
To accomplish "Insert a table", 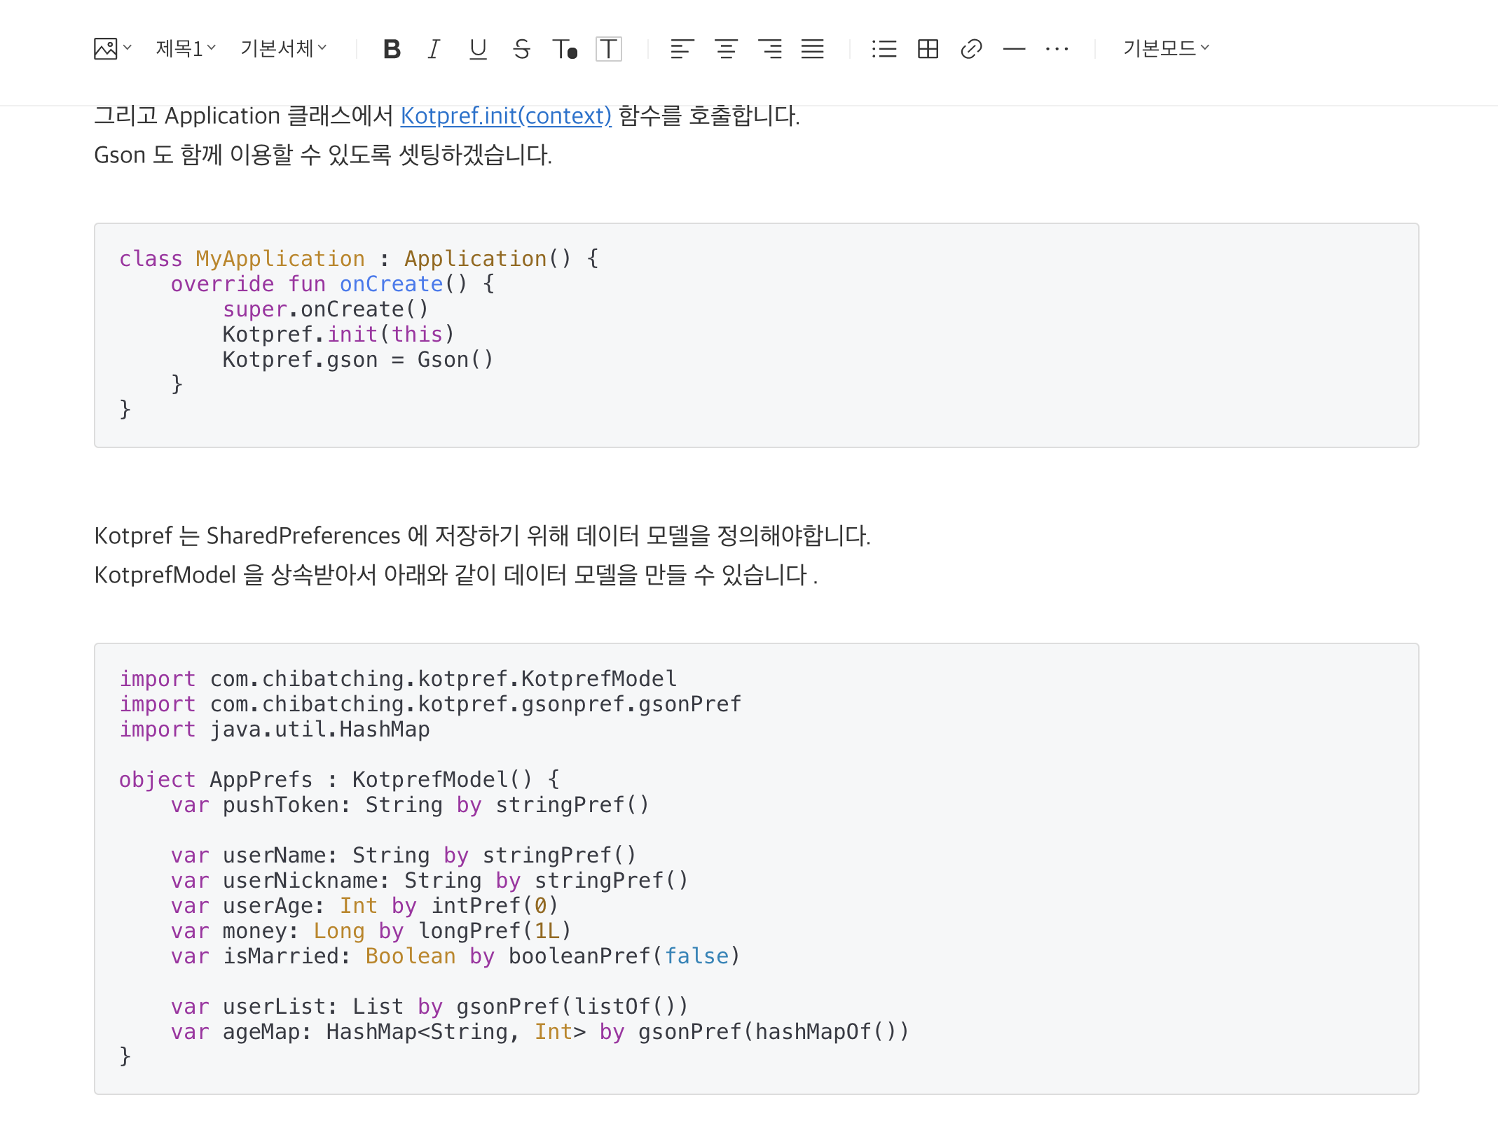I will click(x=928, y=49).
